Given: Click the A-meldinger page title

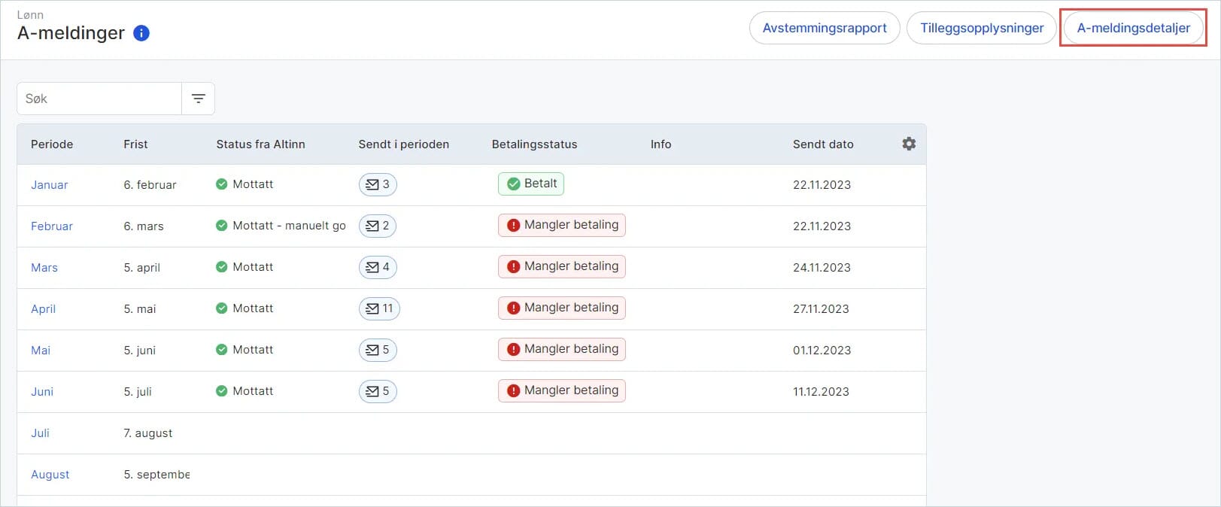Looking at the screenshot, I should click(x=71, y=33).
